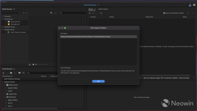Expand the H.264 preset group
The height and width of the screenshot is (111, 197).
pyautogui.click(x=6, y=91)
